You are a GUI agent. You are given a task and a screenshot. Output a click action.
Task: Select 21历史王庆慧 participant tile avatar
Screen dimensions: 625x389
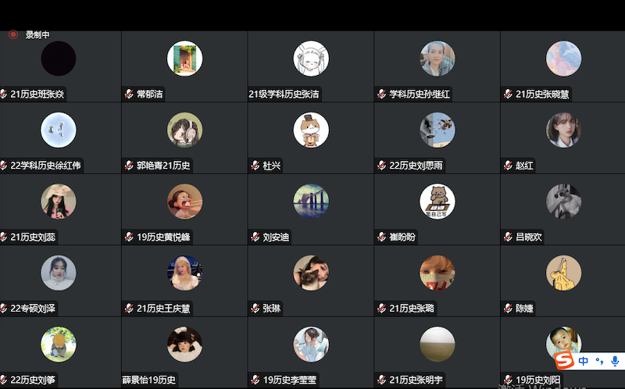coord(184,273)
